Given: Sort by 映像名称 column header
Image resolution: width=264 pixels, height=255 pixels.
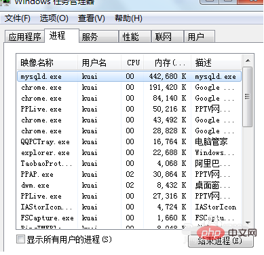Looking at the screenshot, I should click(48, 63).
